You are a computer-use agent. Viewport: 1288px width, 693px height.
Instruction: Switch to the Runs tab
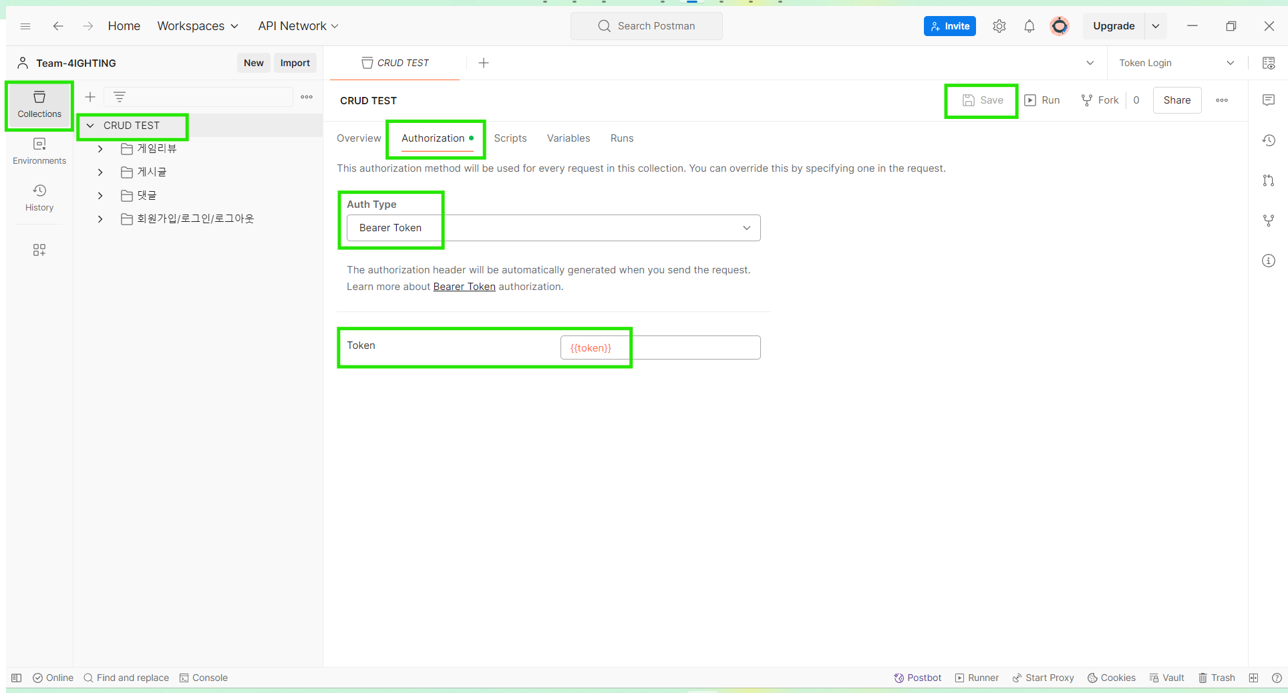[622, 138]
